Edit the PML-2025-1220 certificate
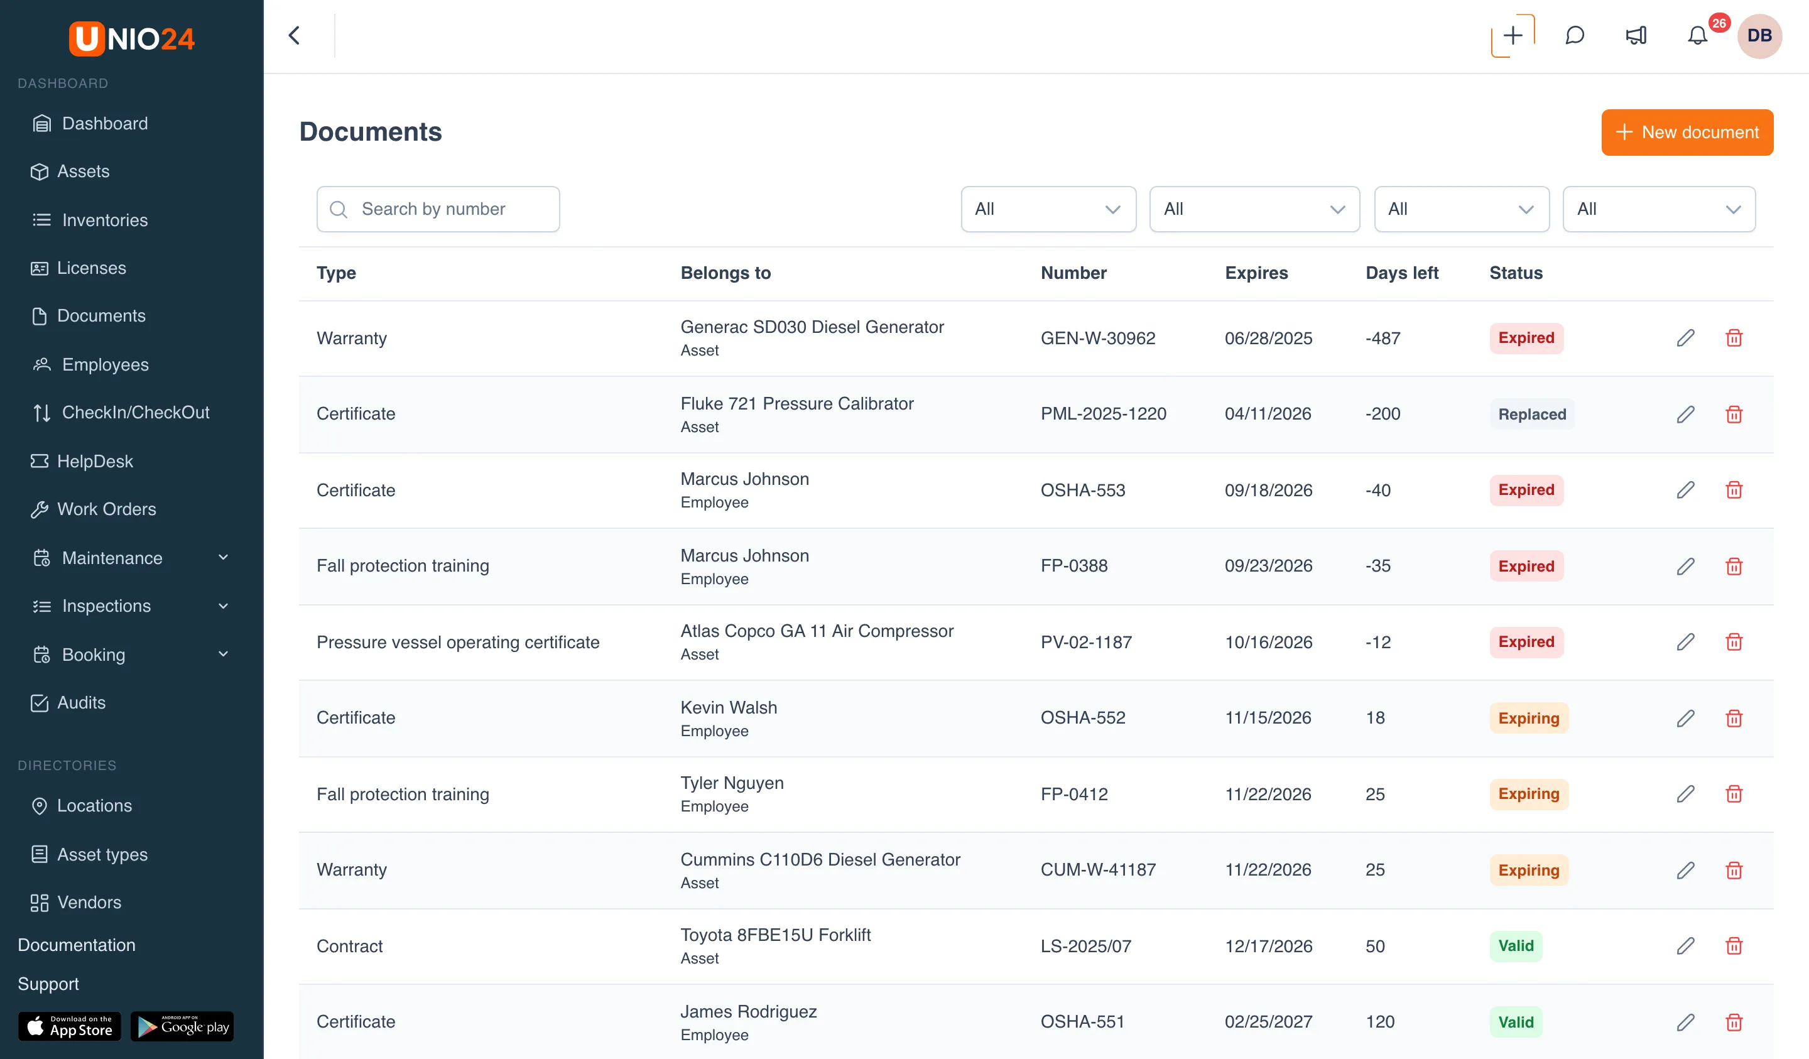This screenshot has height=1059, width=1809. (x=1685, y=415)
